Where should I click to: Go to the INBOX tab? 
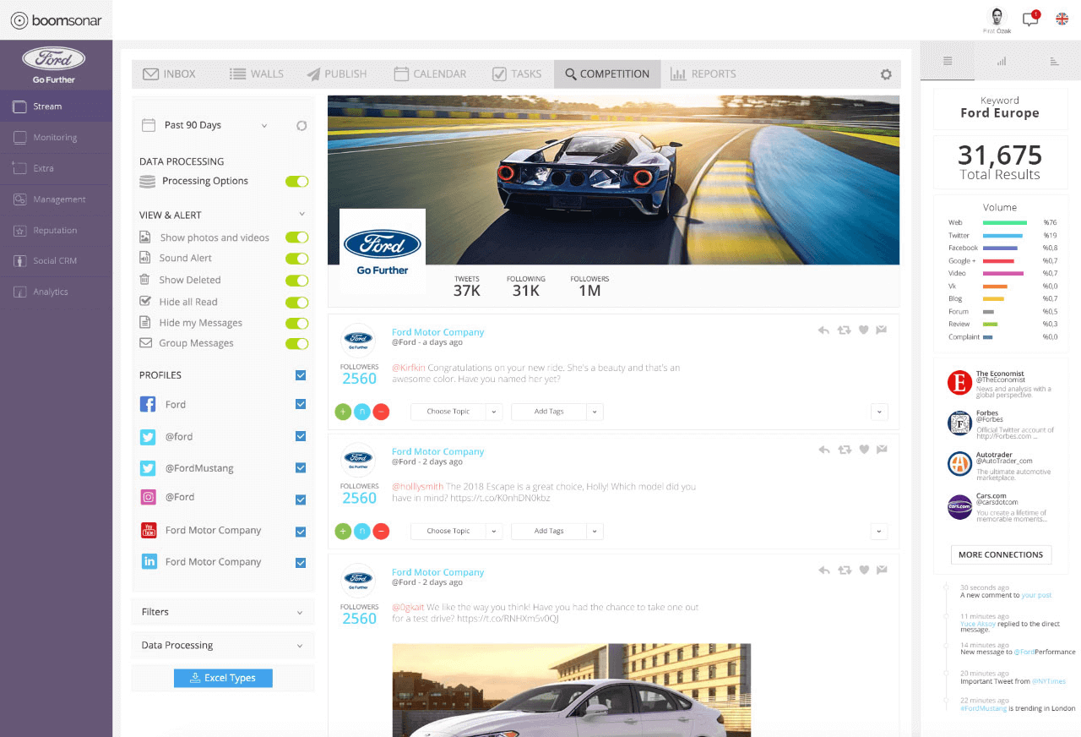[x=169, y=74]
